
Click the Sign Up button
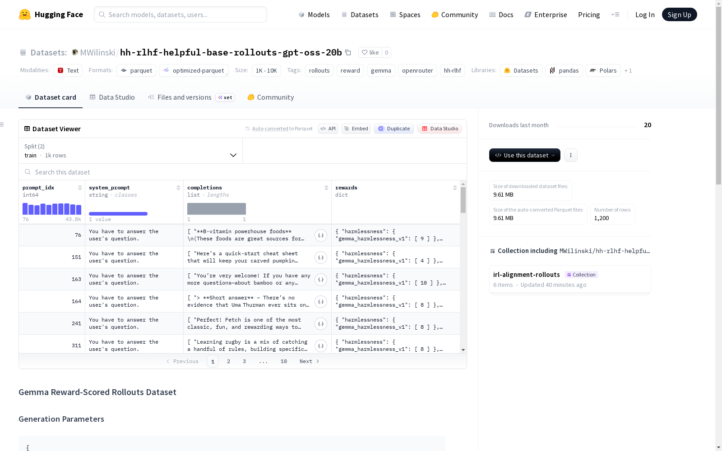pos(679,14)
